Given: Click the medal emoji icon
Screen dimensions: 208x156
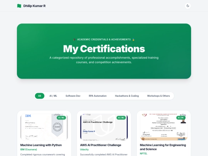Looking at the screenshot, I should (133, 40).
